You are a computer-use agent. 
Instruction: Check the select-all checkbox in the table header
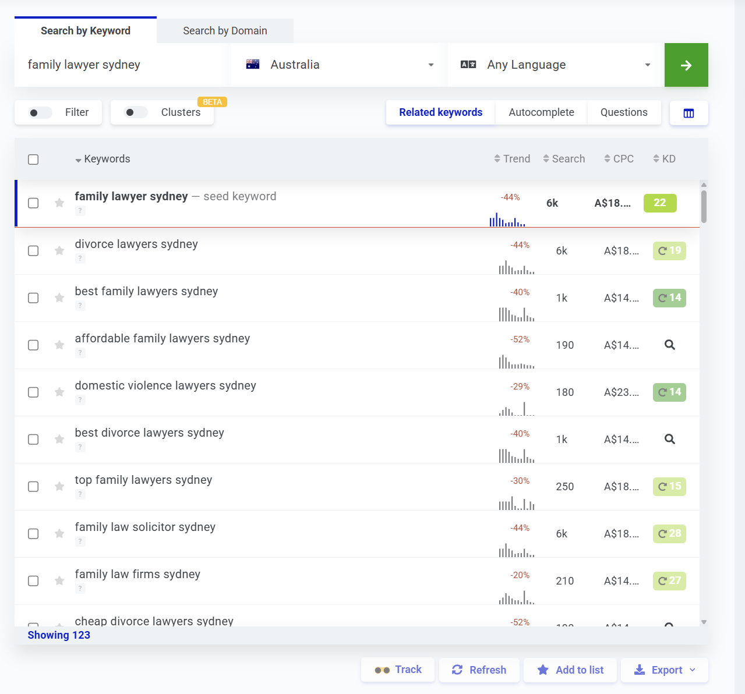(x=33, y=159)
